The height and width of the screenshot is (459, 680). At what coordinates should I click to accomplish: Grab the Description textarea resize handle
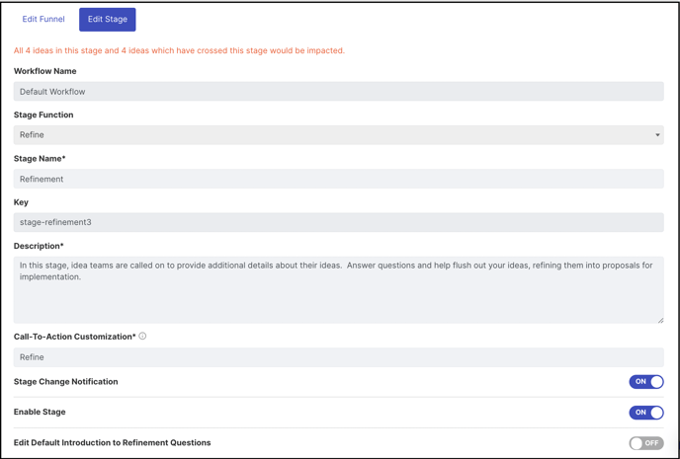(660, 320)
